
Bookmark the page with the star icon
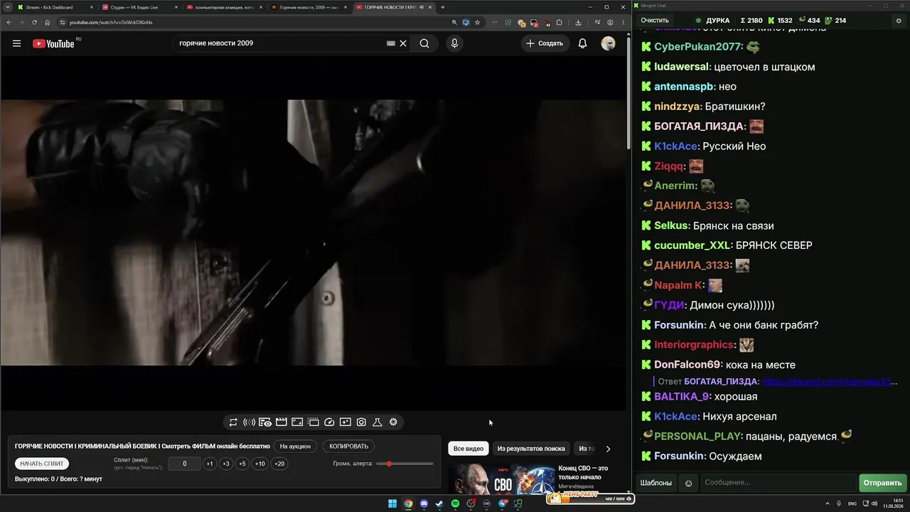click(478, 22)
